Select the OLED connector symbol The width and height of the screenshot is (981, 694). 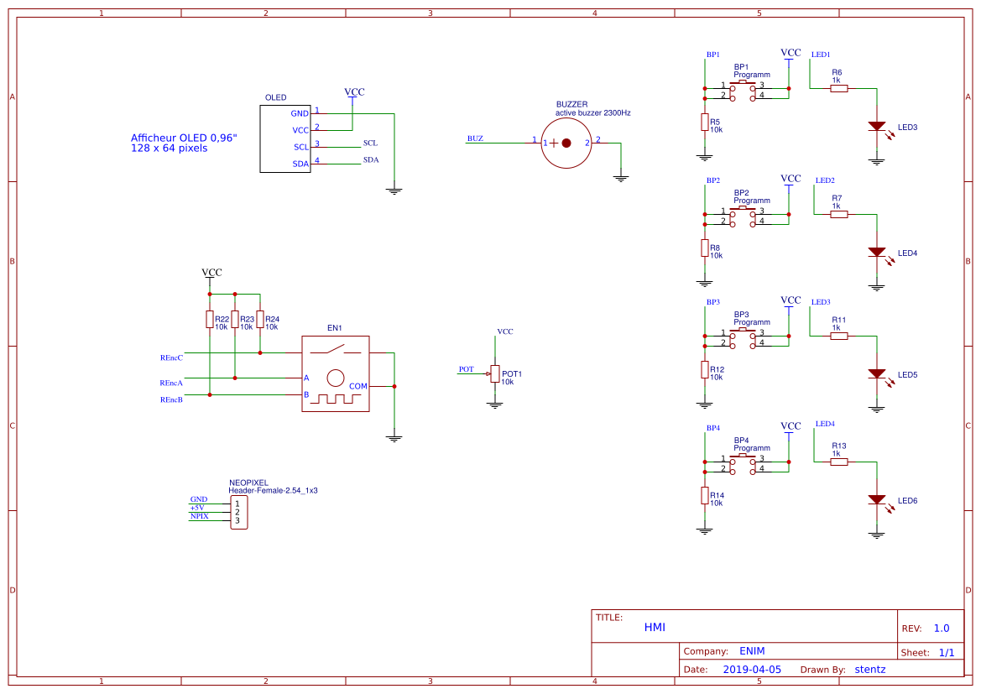coord(285,138)
